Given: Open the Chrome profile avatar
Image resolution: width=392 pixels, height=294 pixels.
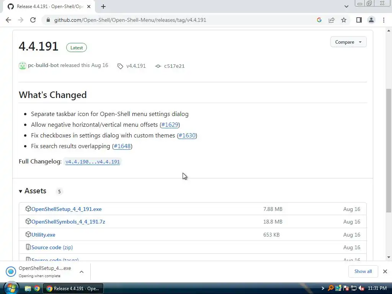Looking at the screenshot, I should [x=371, y=20].
